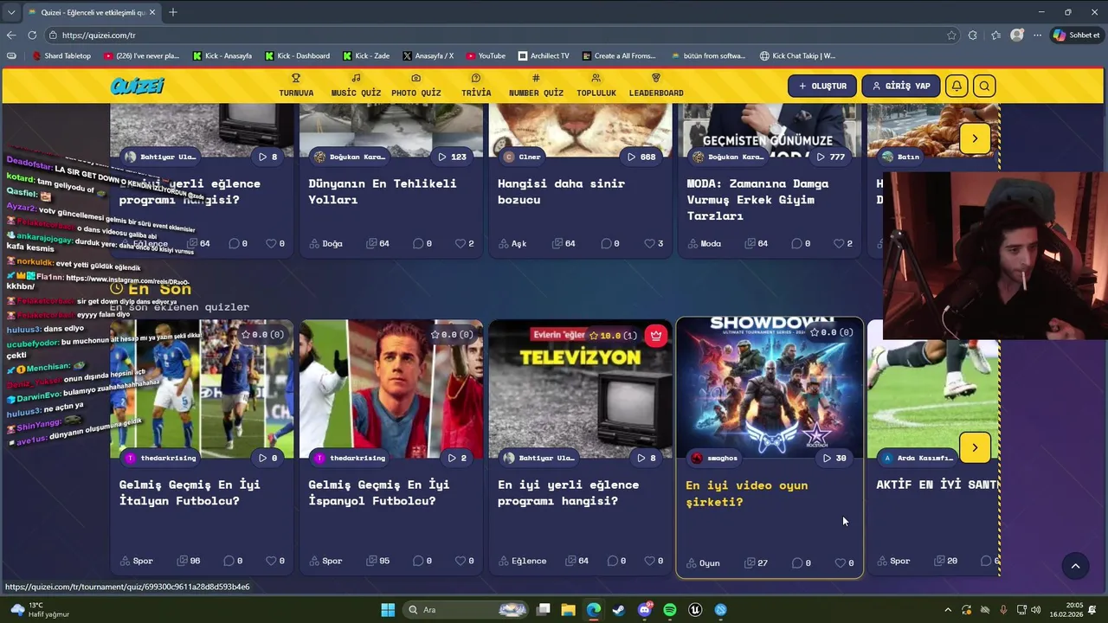This screenshot has width=1108, height=623.
Task: Open 'Gelmiş Geçmiş En İyi İspanyol Futbolcu?' quiz
Action: 379,492
